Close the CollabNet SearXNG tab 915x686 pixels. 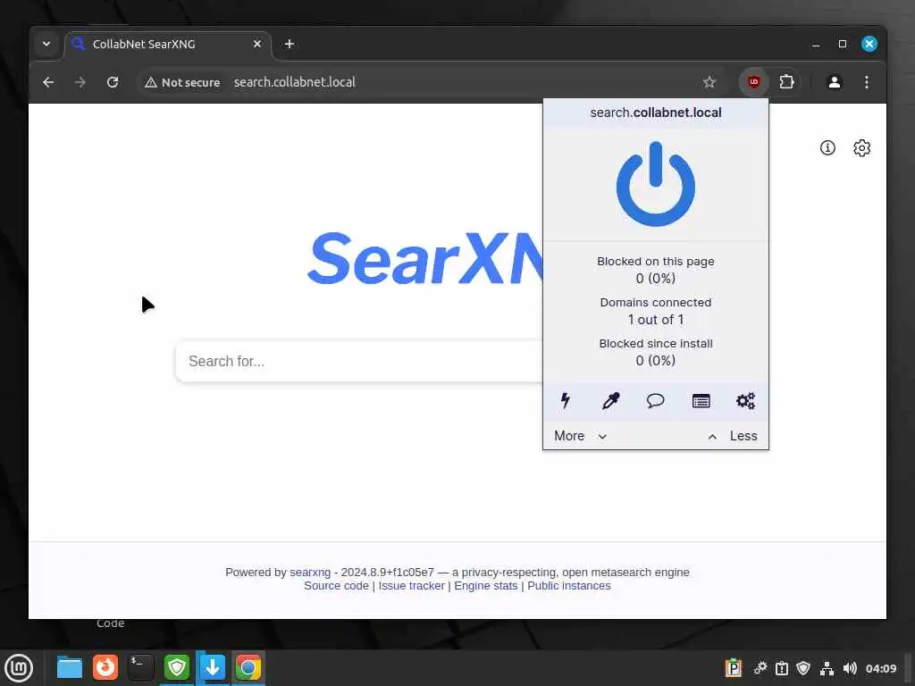256,44
